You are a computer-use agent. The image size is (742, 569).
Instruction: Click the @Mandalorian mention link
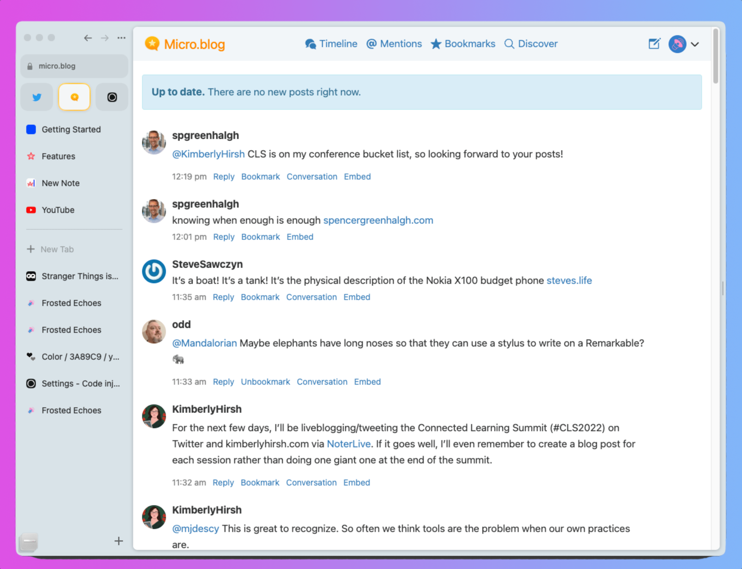click(204, 343)
